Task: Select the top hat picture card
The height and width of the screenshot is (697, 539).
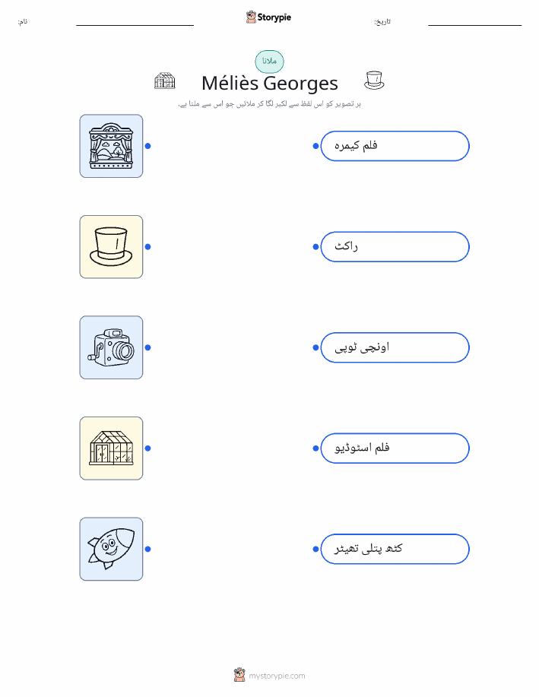Action: pyautogui.click(x=111, y=247)
